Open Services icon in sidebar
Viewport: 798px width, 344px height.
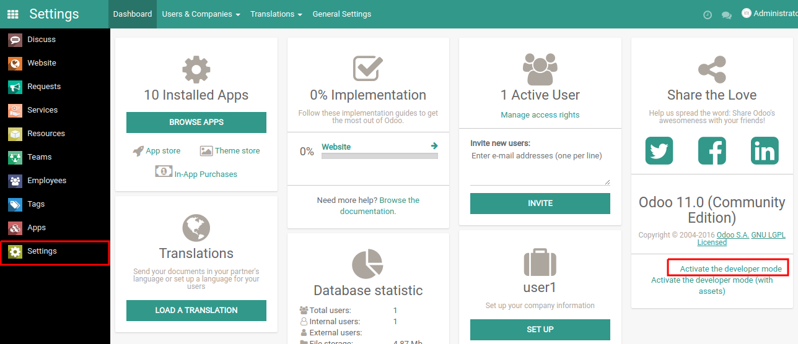(15, 110)
